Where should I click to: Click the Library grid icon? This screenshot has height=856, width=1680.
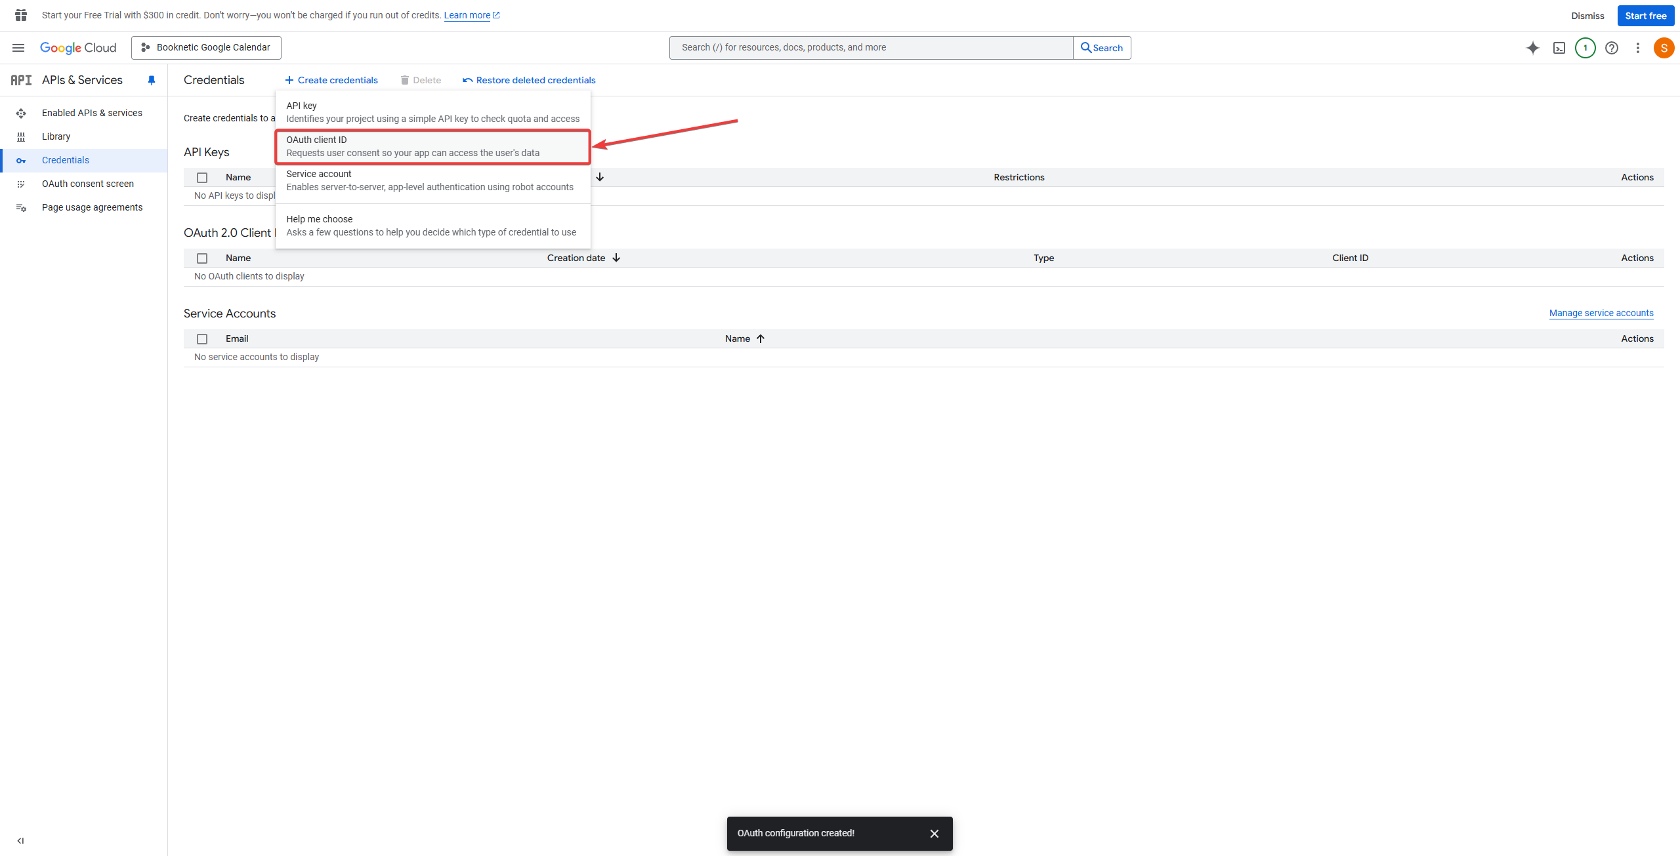pyautogui.click(x=21, y=136)
